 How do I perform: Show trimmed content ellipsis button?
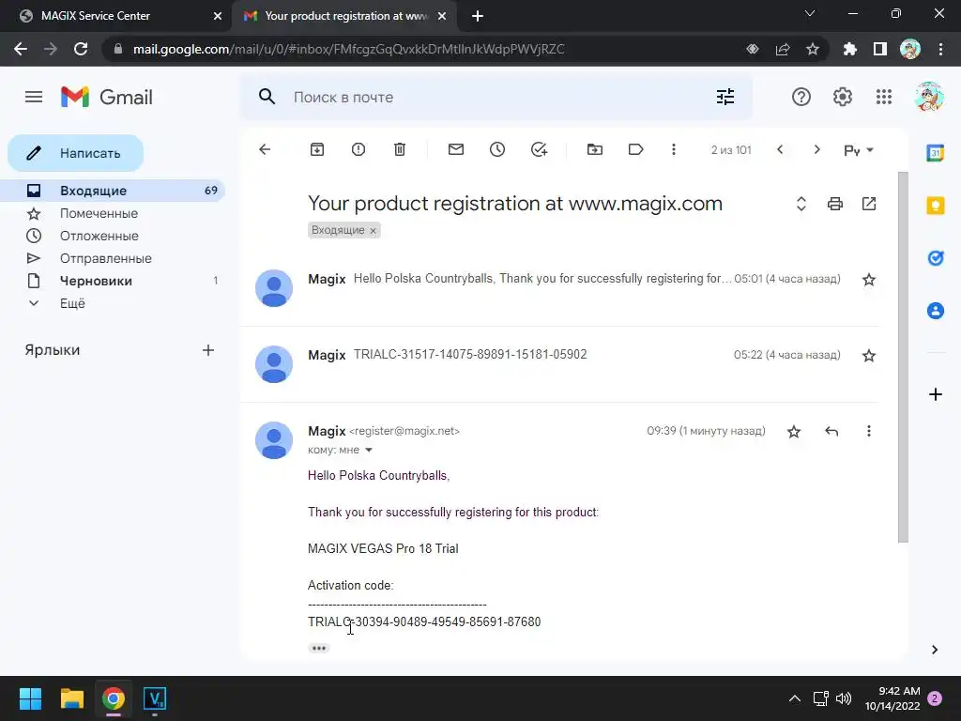pos(319,648)
